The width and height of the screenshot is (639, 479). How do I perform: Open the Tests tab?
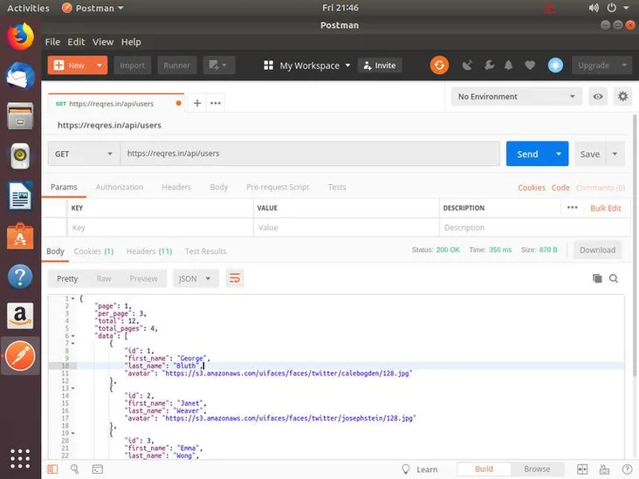point(337,187)
